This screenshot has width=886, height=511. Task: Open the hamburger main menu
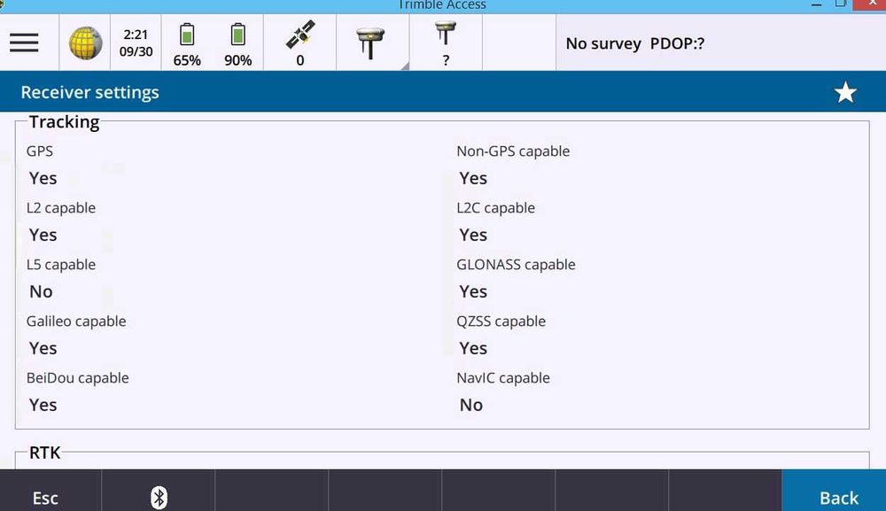(x=24, y=43)
